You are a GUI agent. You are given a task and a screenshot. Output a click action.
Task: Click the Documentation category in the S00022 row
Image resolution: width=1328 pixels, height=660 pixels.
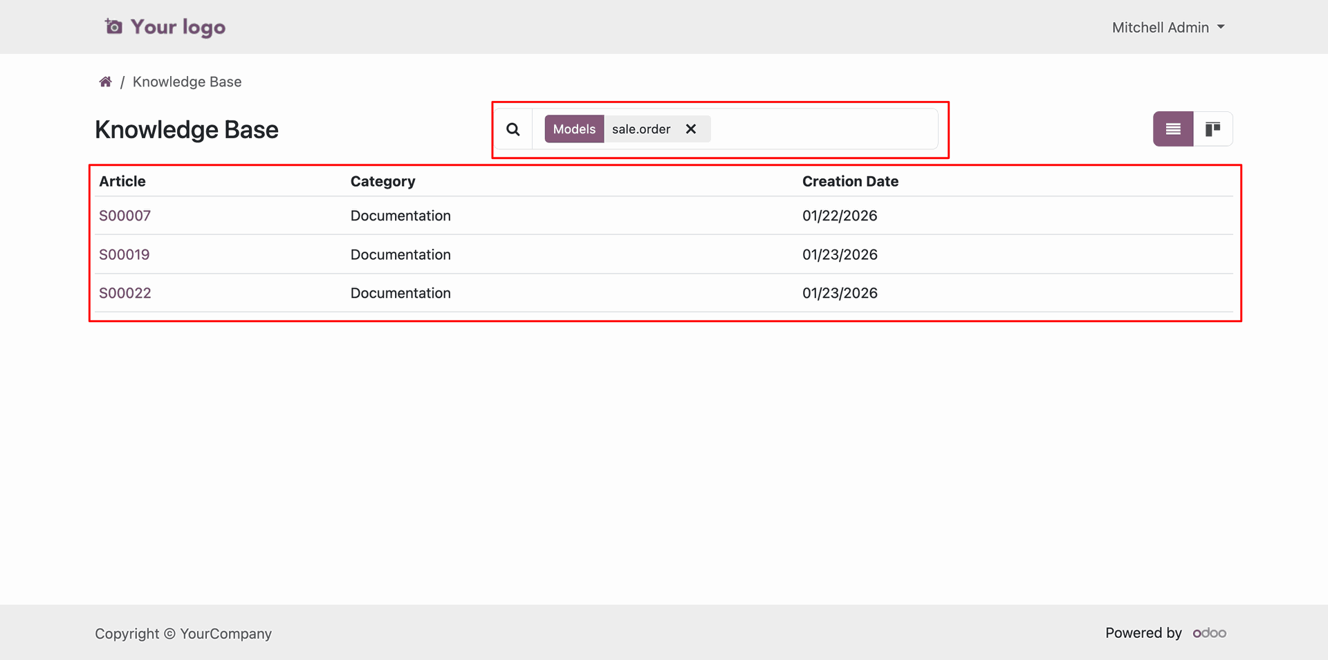[x=400, y=293]
